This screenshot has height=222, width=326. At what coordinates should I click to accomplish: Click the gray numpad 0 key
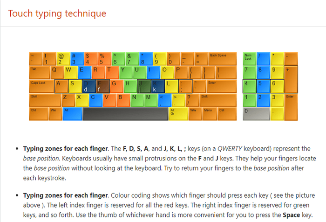point(256,114)
